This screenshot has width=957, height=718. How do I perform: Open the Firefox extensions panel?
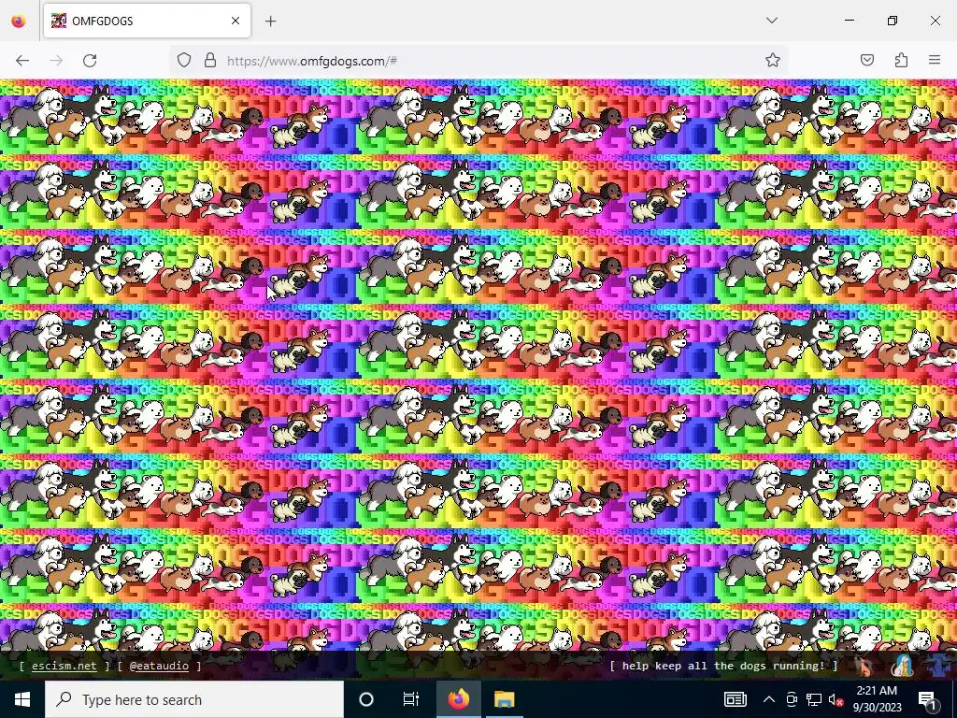pos(901,61)
